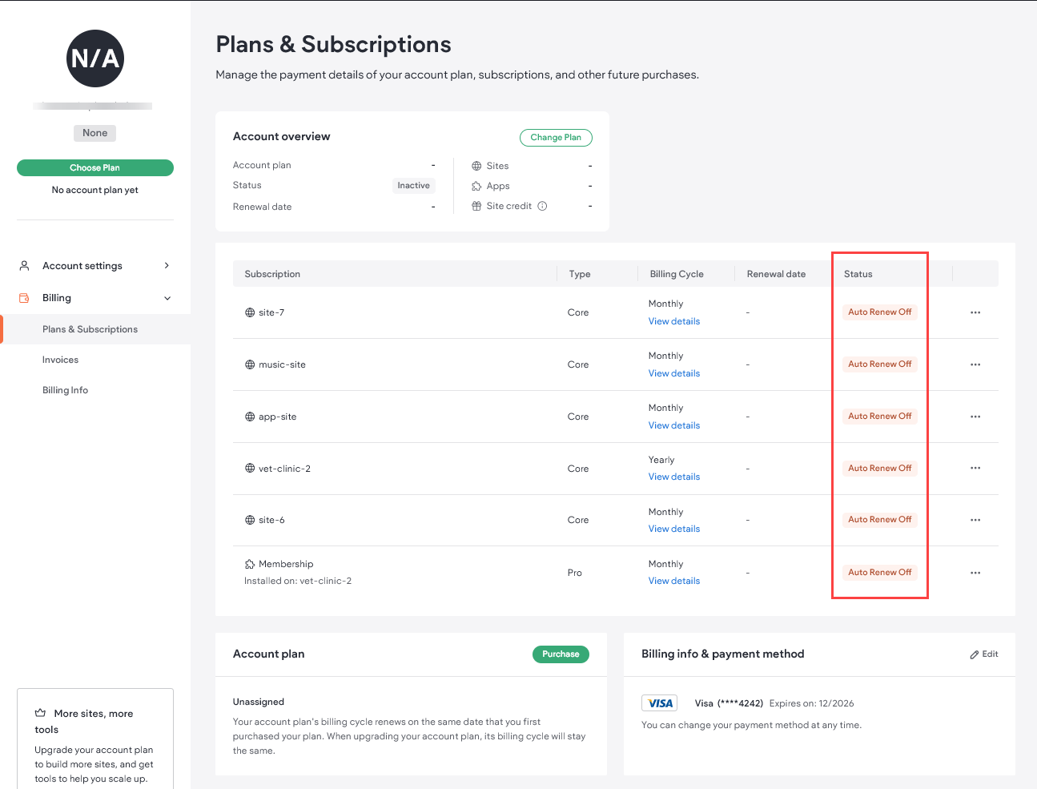
Task: Collapse the Billing sidebar section
Action: coord(167,297)
